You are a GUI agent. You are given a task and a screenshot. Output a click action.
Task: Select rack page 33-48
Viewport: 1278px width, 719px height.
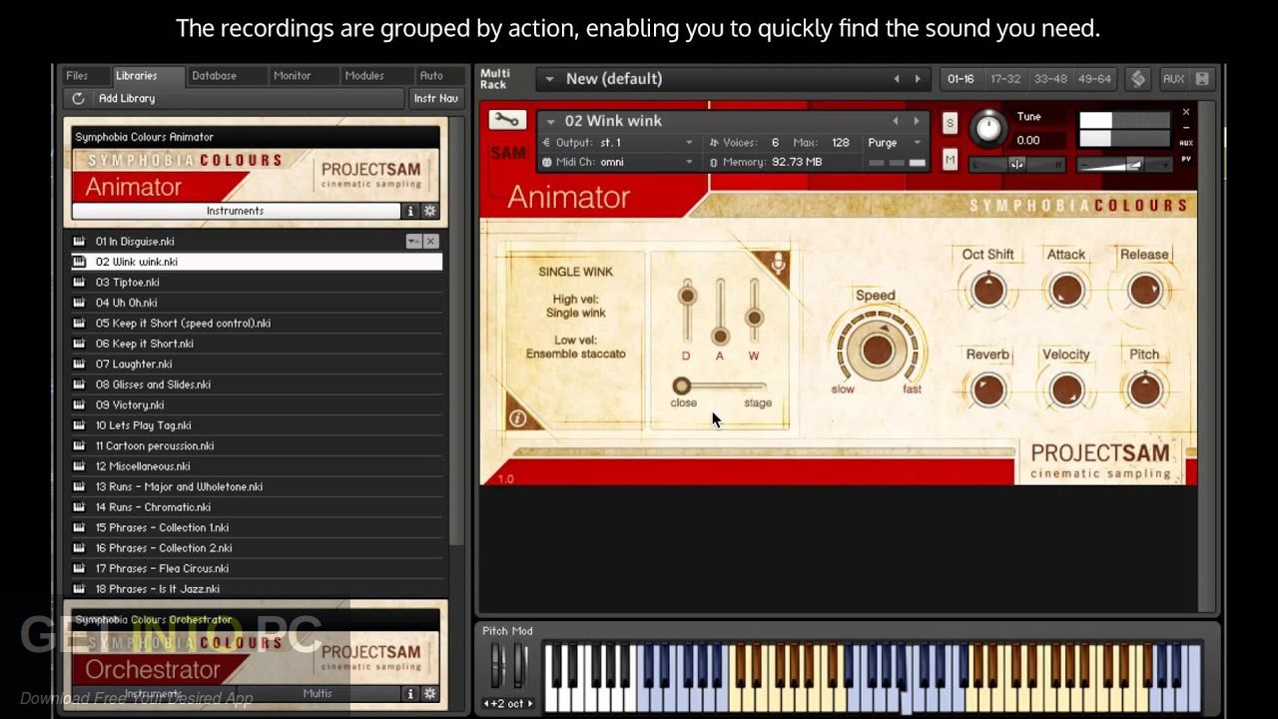point(1049,79)
